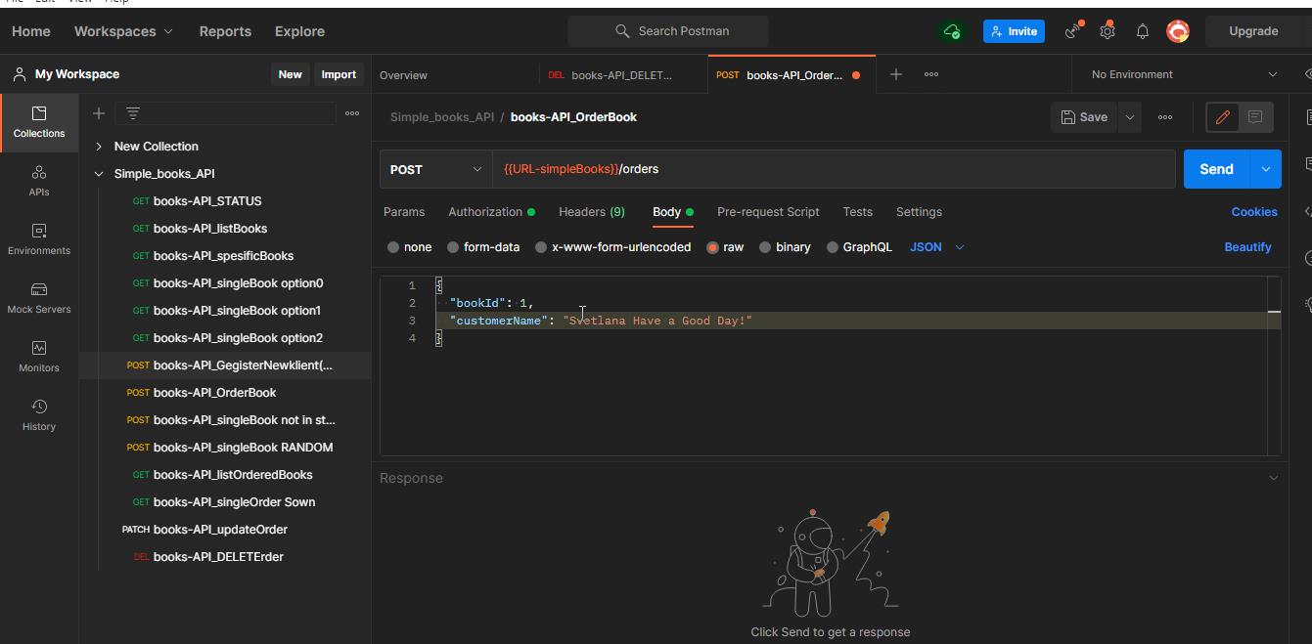Open the Save options dropdown arrow

(1129, 117)
